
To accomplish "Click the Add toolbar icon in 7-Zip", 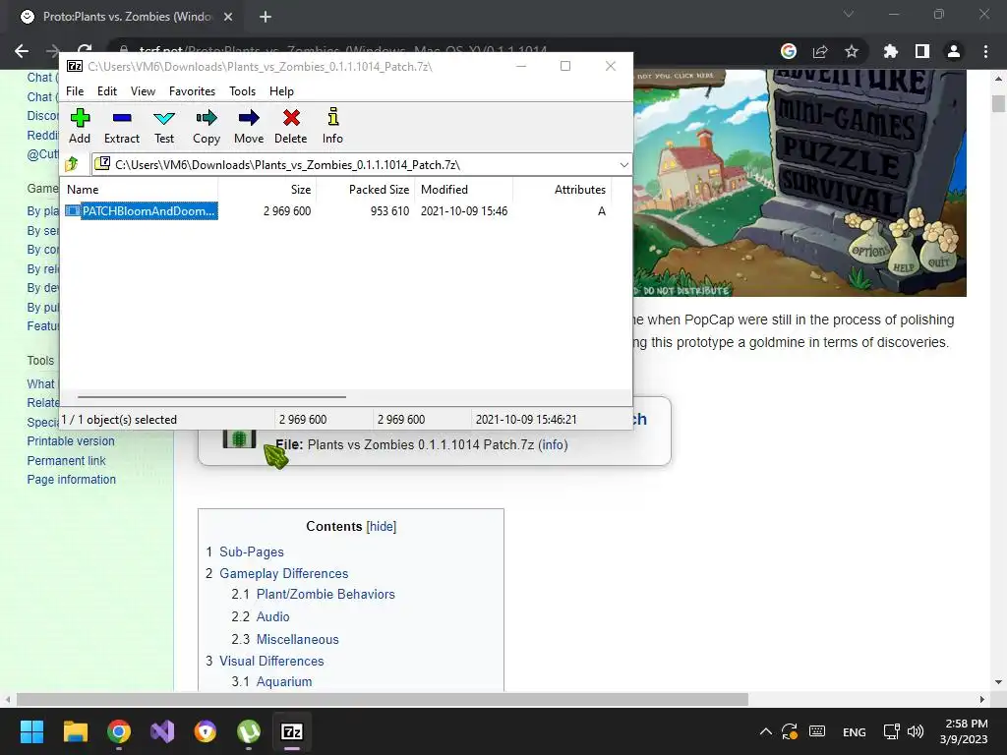I will click(80, 126).
